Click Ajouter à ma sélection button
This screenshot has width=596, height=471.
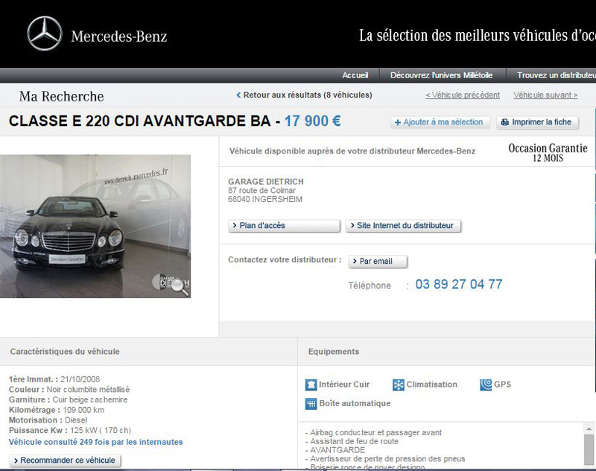440,122
